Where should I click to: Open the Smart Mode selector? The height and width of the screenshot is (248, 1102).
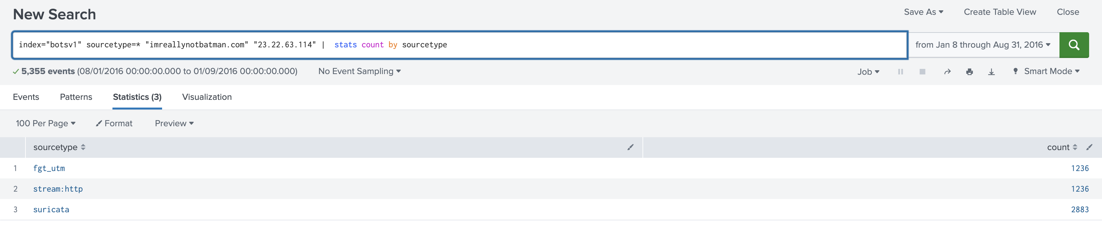[x=1046, y=72]
